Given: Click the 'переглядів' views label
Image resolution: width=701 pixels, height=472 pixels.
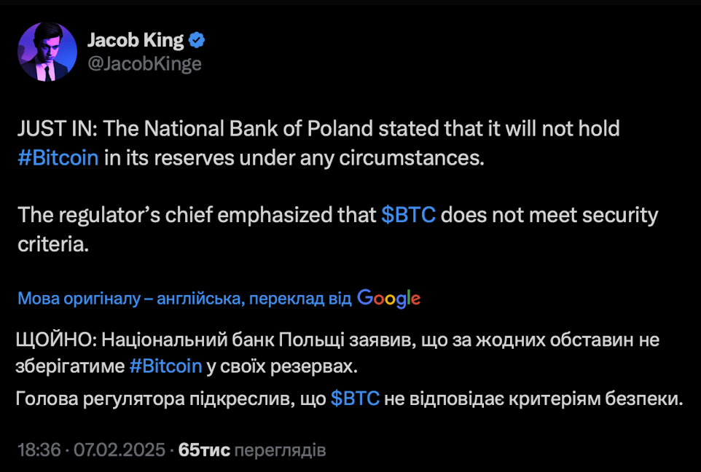Looking at the screenshot, I should click(x=281, y=450).
